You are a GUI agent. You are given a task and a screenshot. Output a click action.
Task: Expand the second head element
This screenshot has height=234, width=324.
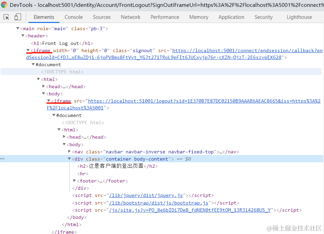(x=64, y=137)
